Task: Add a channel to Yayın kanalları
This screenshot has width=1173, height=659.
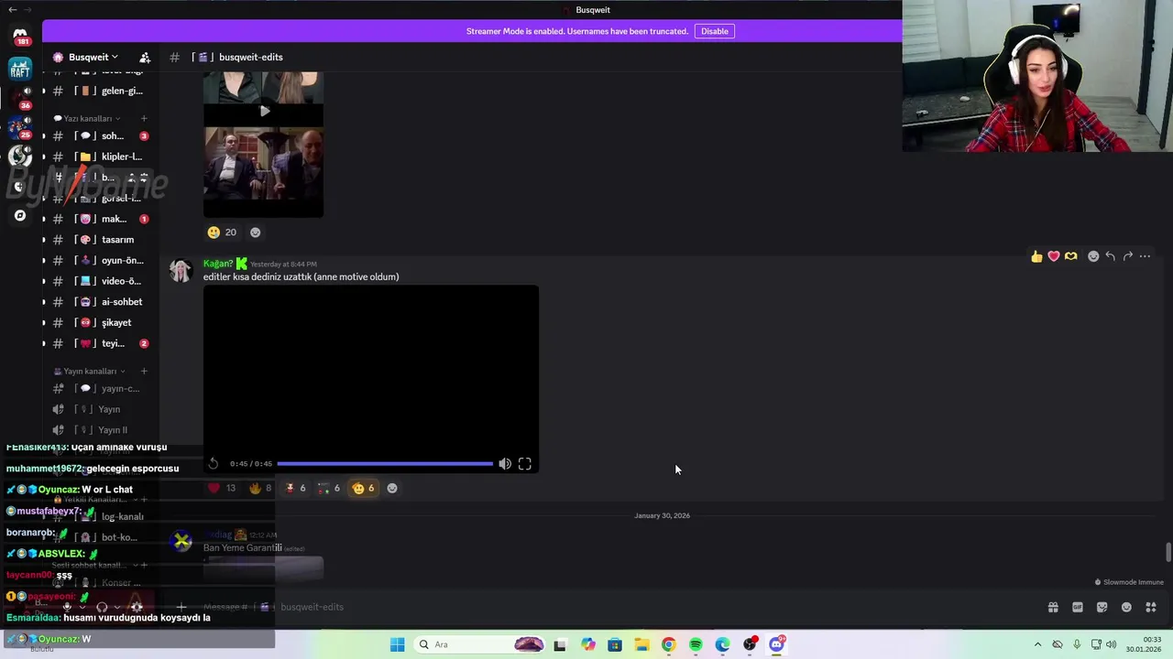Action: point(144,371)
